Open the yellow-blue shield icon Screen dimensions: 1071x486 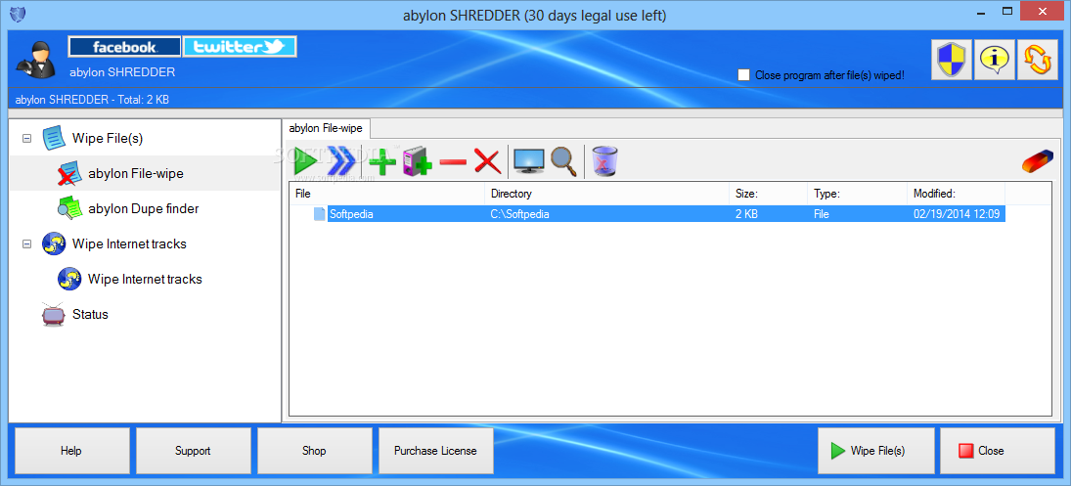(x=952, y=60)
